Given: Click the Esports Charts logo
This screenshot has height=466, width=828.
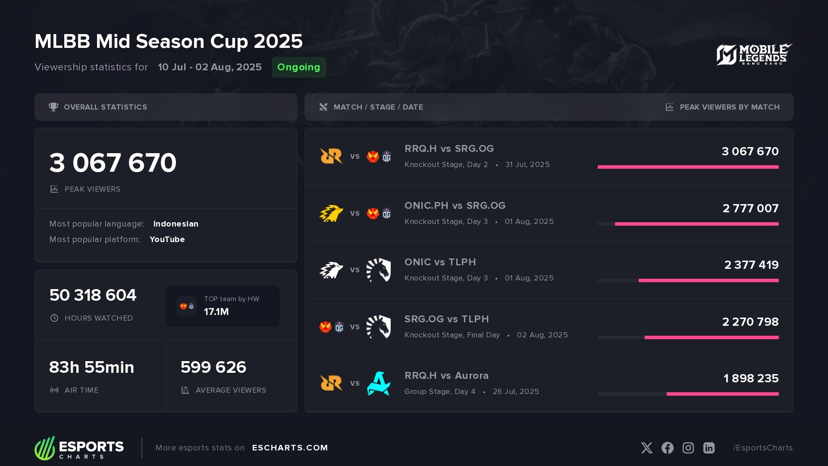Looking at the screenshot, I should click(x=79, y=448).
